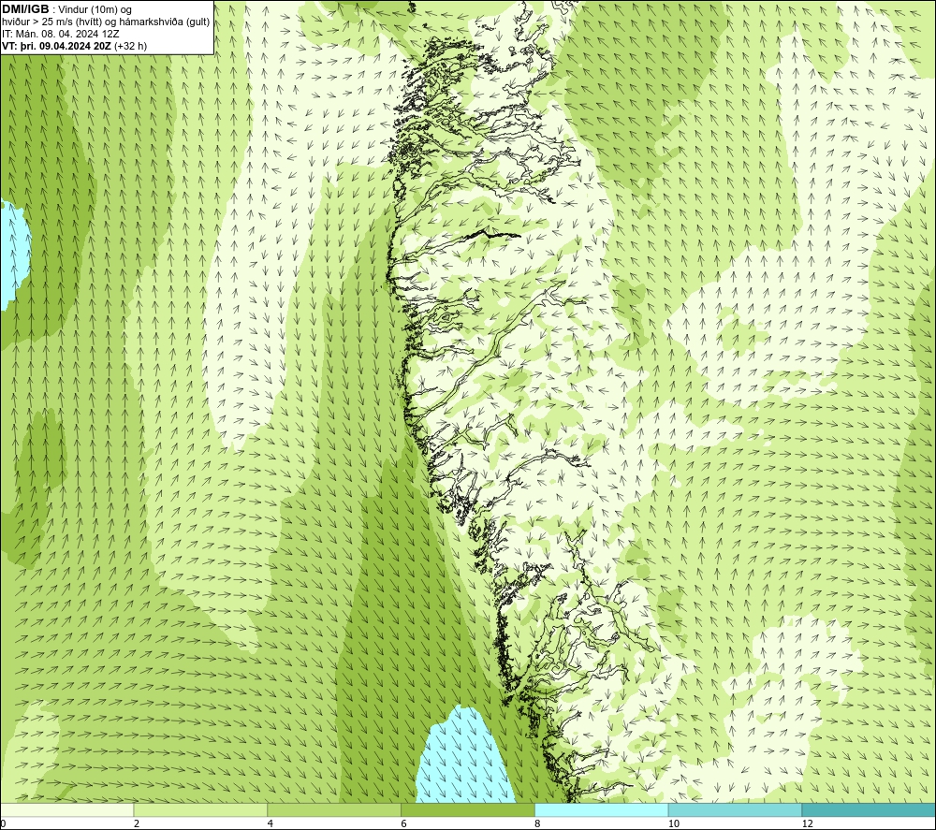Click 'hviður > 25 m/s' legend line
The height and width of the screenshot is (830, 936).
click(106, 22)
